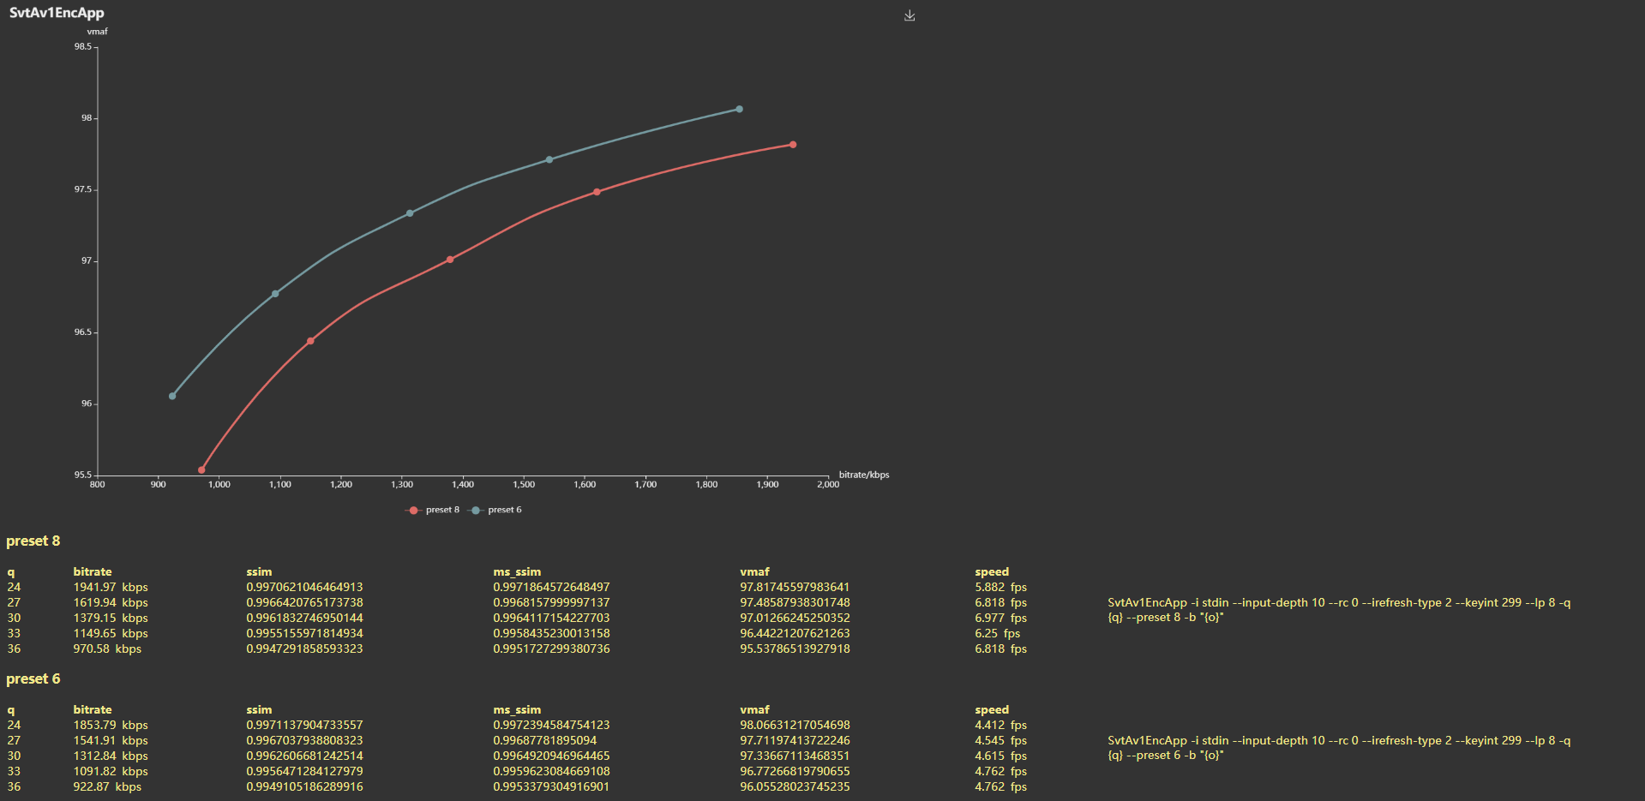The image size is (1645, 801).
Task: Select ms_ssim value 0.9951727299380736
Action: (551, 649)
